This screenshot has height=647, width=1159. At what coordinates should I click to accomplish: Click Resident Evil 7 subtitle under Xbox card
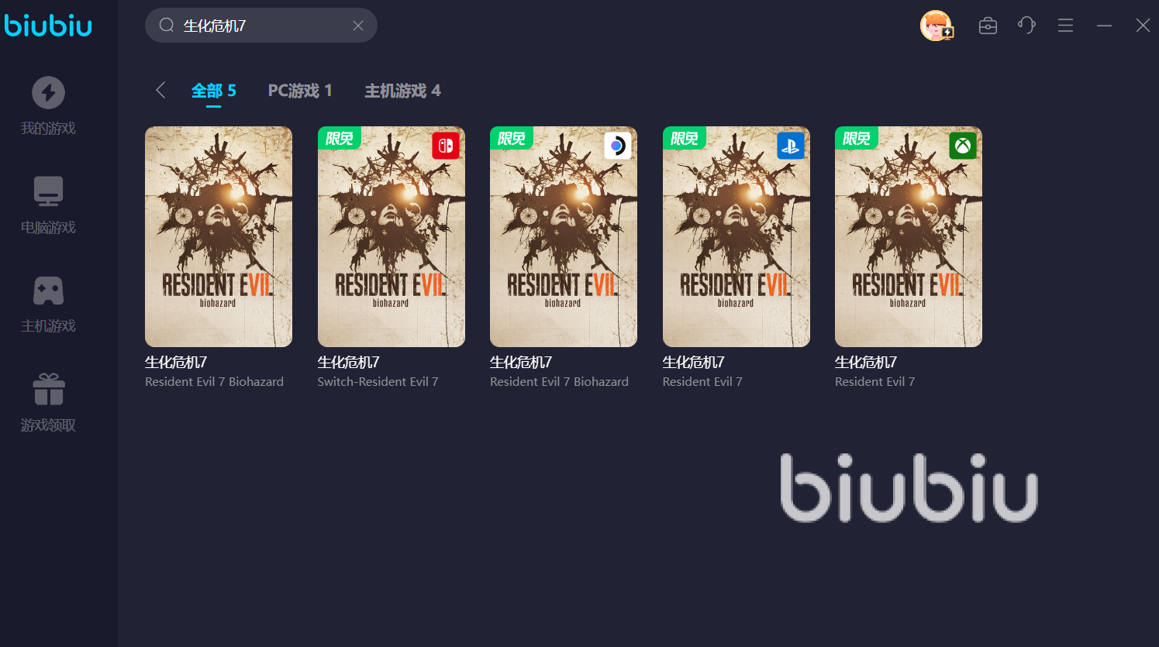coord(875,381)
